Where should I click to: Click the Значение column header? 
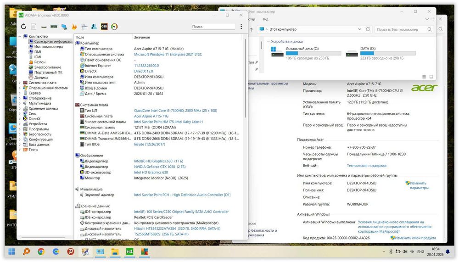[142, 38]
